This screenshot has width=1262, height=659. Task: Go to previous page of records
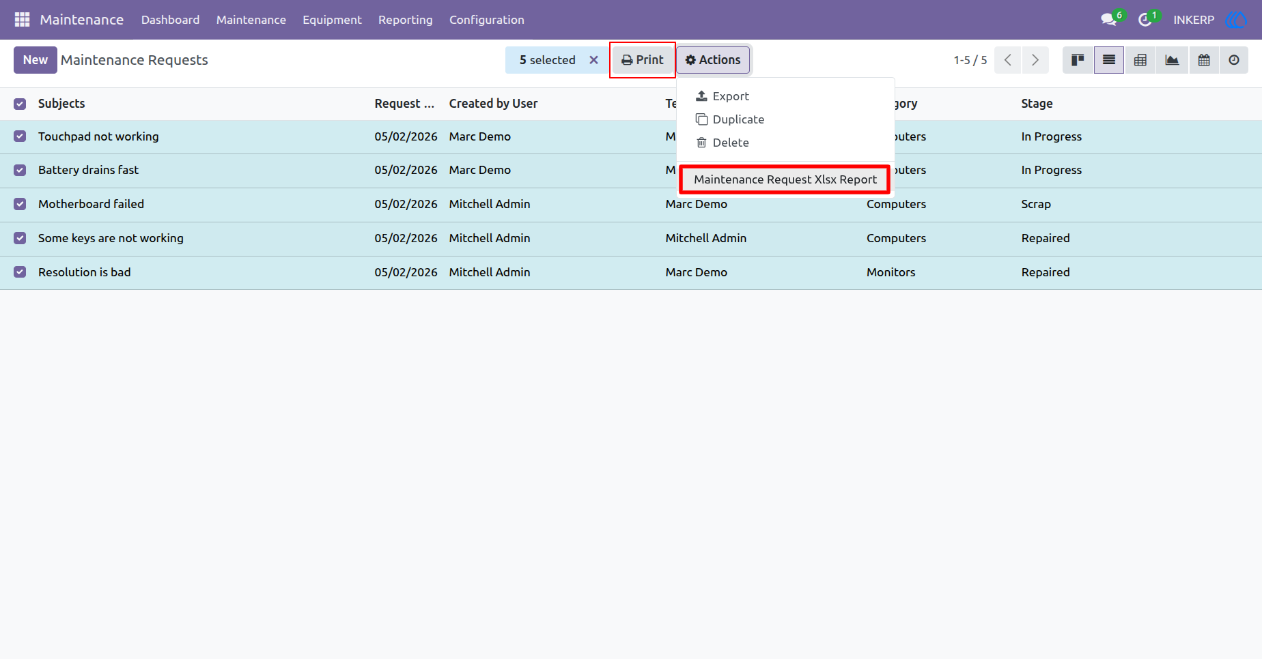(1008, 60)
